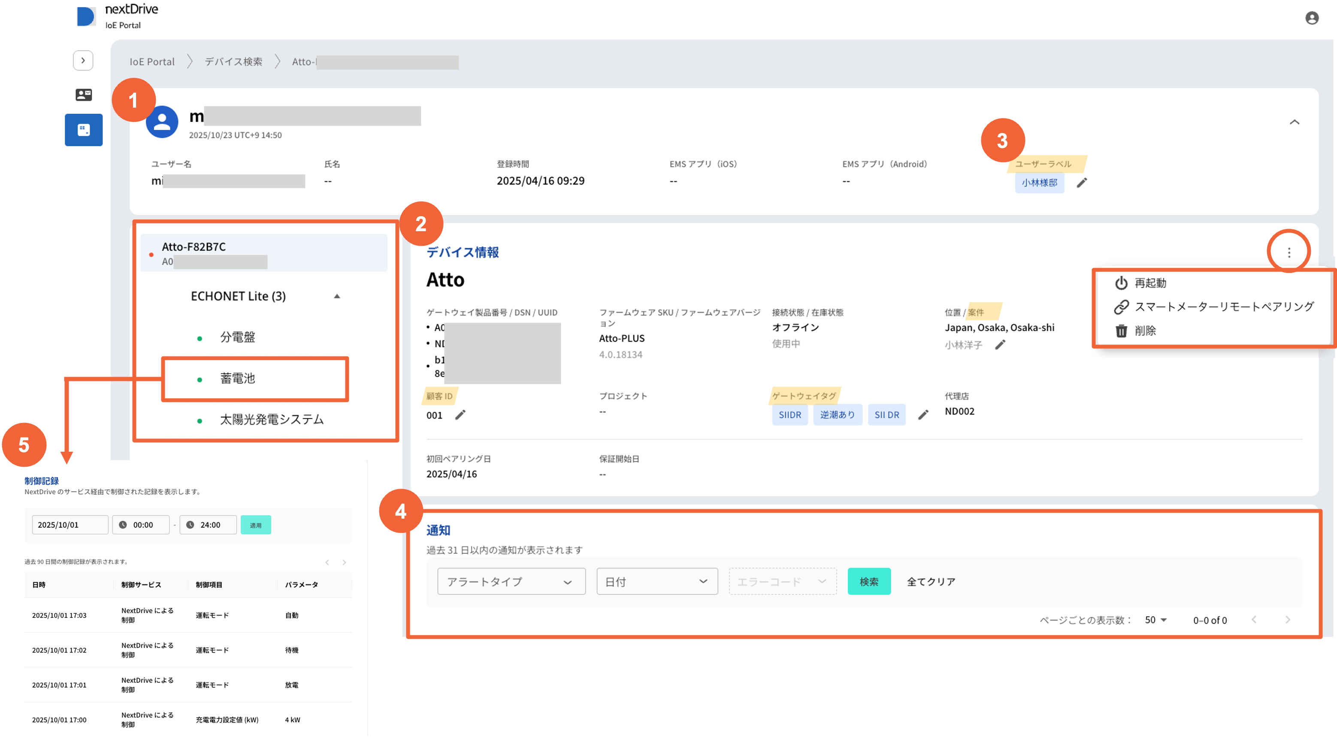The width and height of the screenshot is (1337, 737).
Task: Click the 制御サービス column header
Action: tap(141, 584)
